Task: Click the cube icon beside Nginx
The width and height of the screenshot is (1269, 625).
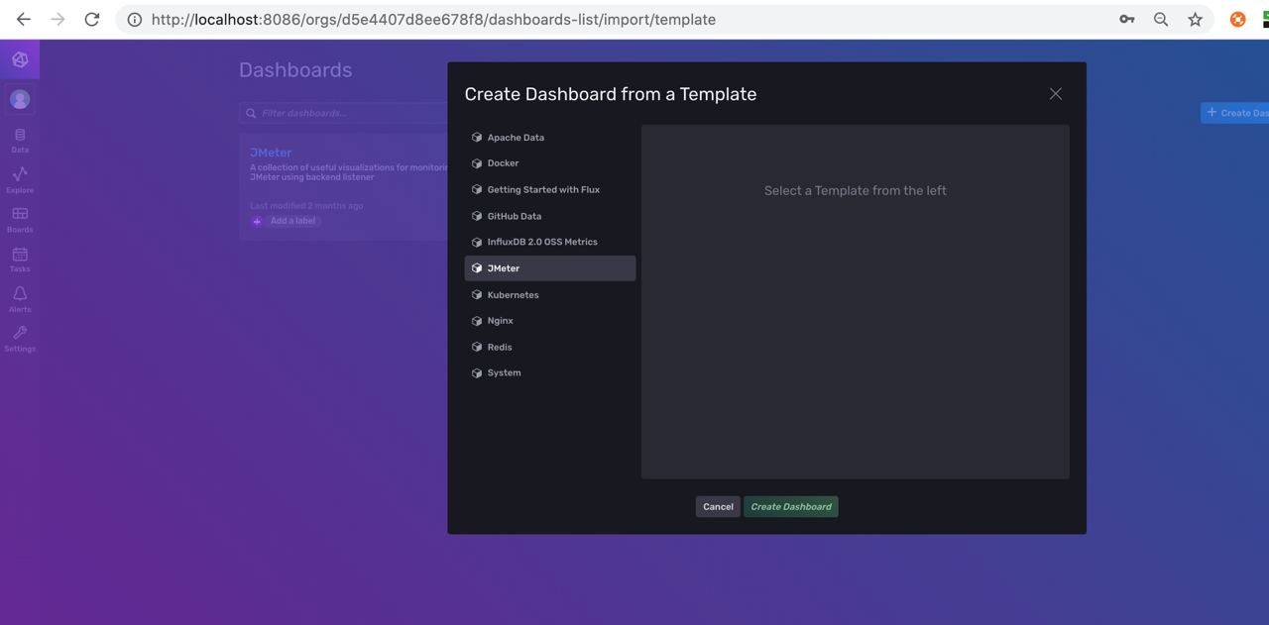Action: point(477,321)
